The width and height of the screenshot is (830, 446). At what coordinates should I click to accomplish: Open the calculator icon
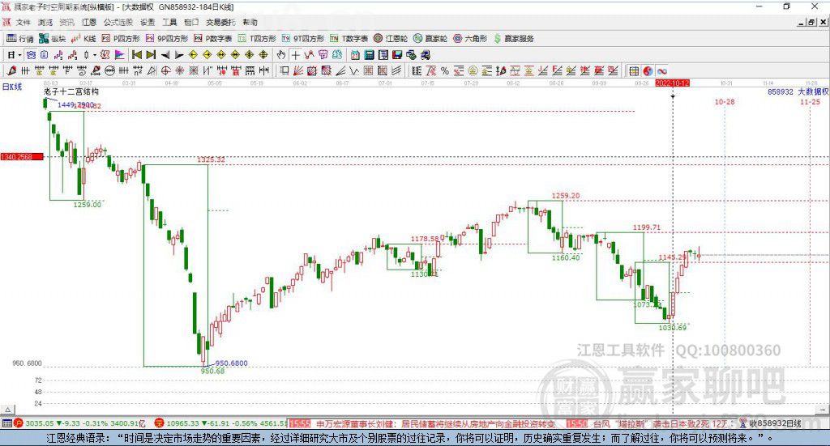tap(369, 55)
